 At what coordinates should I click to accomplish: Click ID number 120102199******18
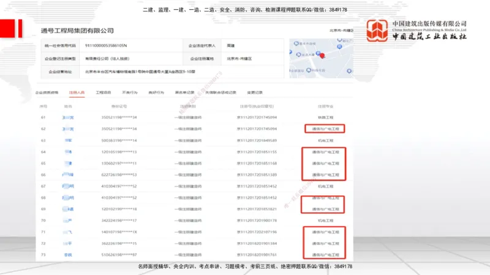(x=119, y=209)
